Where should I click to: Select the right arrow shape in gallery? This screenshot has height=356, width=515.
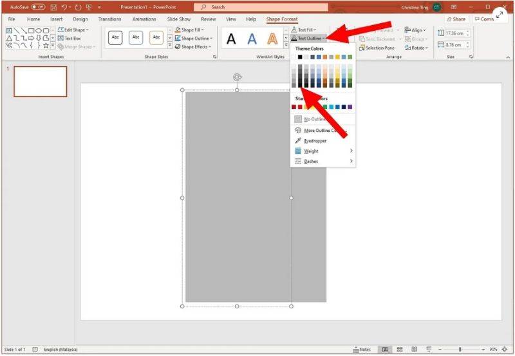pos(31,38)
